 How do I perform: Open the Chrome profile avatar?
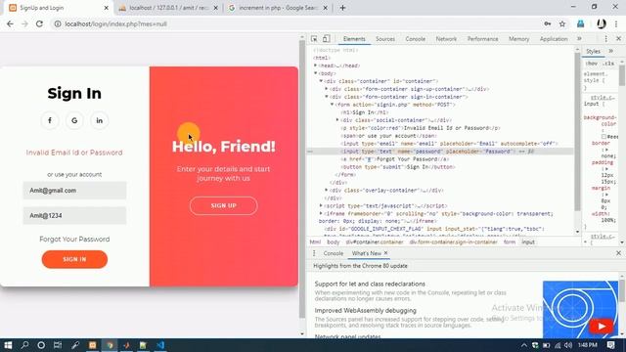(x=602, y=23)
